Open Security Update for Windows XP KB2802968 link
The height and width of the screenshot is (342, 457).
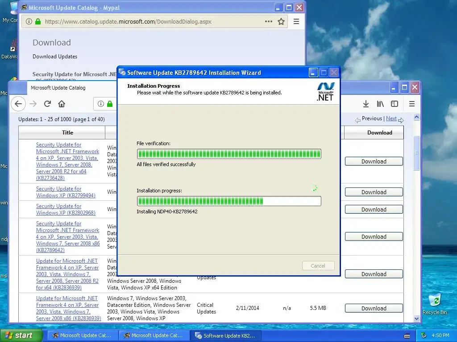pyautogui.click(x=66, y=209)
